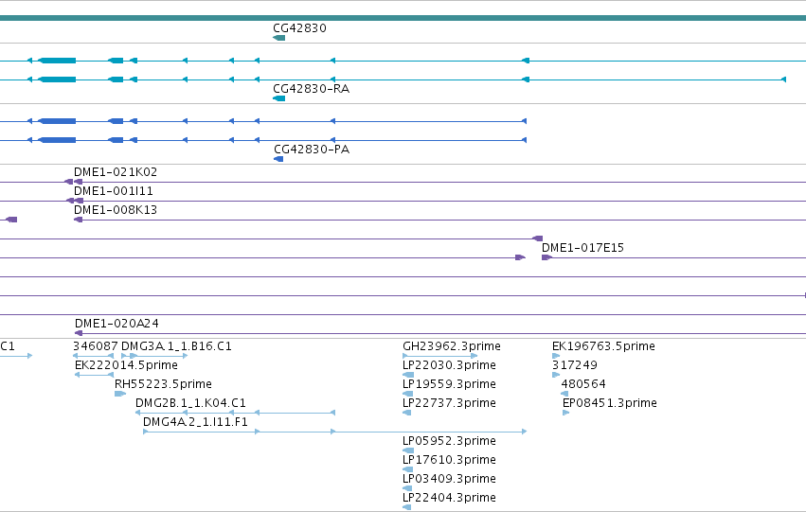This screenshot has height=512, width=806.
Task: Select BAC clone DME1-017E15 label
Action: (582, 248)
